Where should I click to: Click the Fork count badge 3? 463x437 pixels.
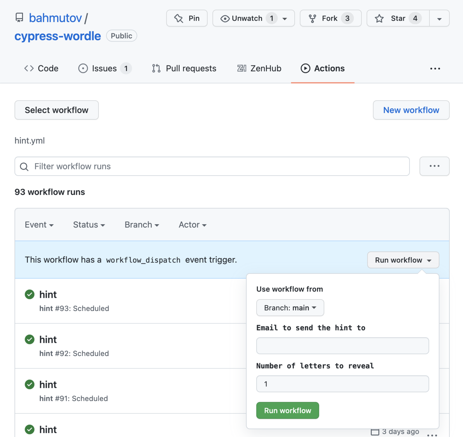(347, 18)
